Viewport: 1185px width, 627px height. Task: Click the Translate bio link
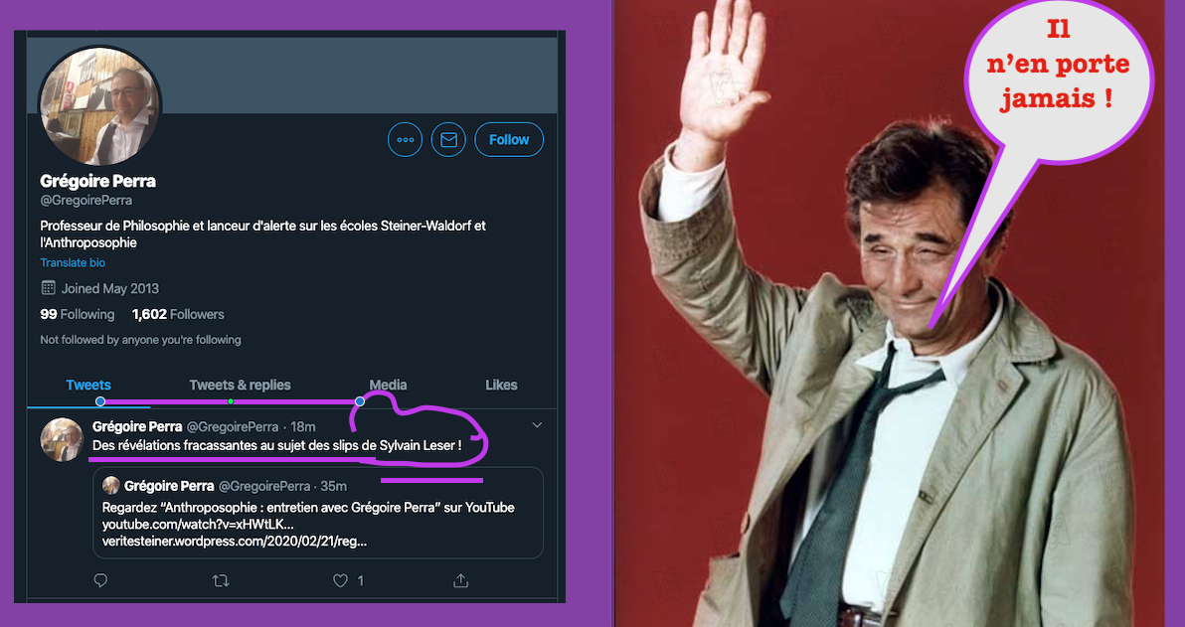pyautogui.click(x=73, y=263)
